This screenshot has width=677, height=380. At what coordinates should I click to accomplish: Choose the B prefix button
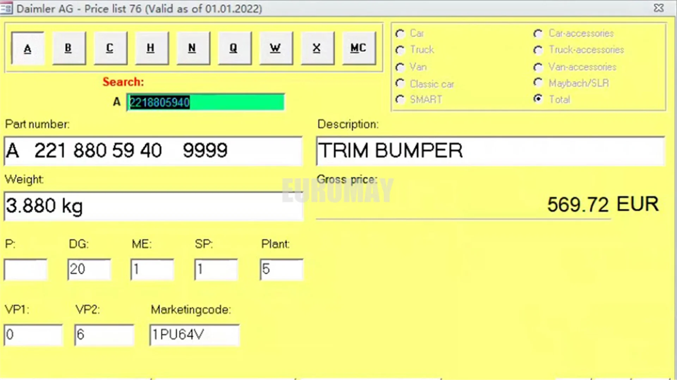(69, 48)
